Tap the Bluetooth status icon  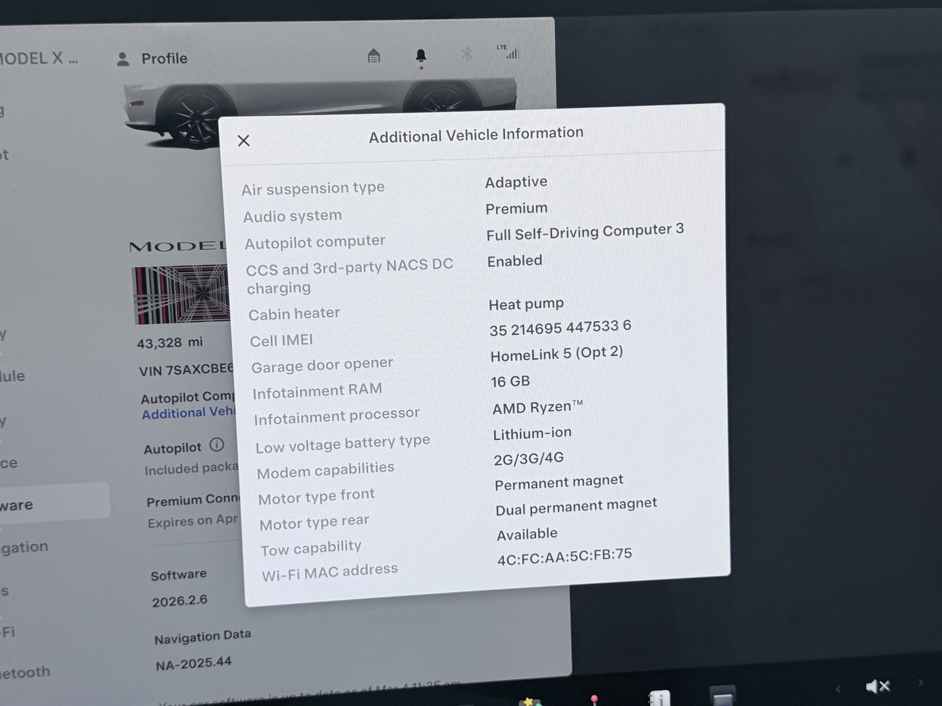(467, 54)
